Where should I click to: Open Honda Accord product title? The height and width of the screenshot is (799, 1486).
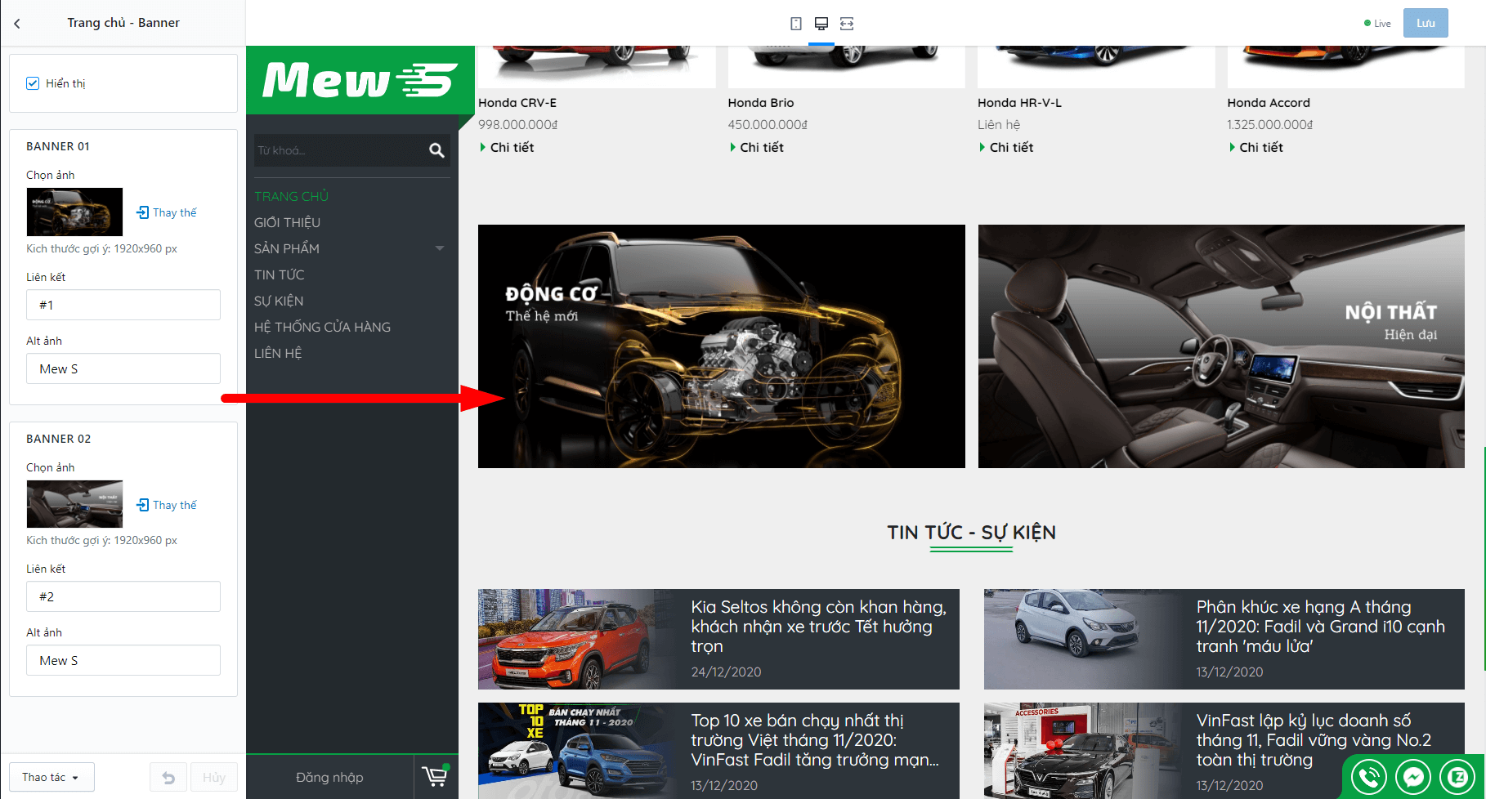(x=1269, y=103)
